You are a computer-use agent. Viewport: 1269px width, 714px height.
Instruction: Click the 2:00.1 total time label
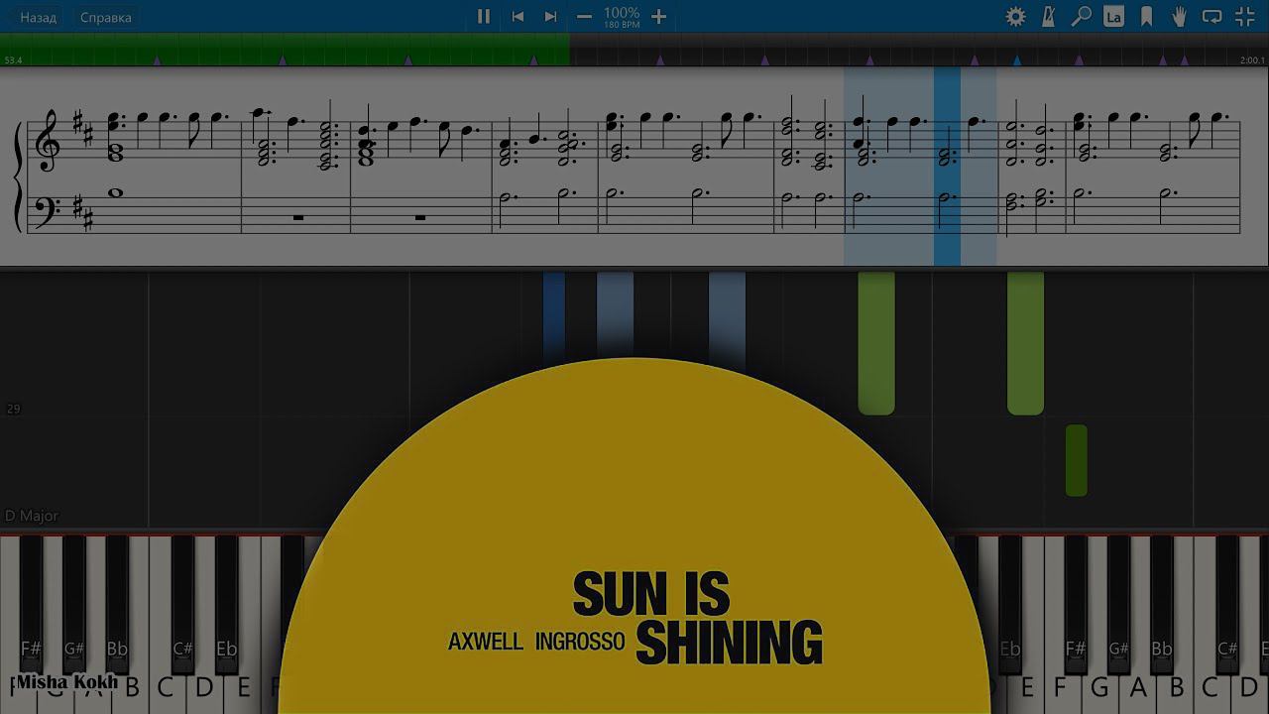[x=1252, y=60]
